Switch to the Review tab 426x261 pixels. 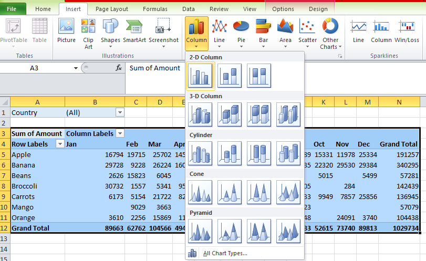(219, 9)
